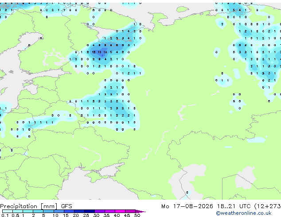Click the 35–40 mm legend swatch
Screen dimensions: 281x217
click(x=109, y=211)
